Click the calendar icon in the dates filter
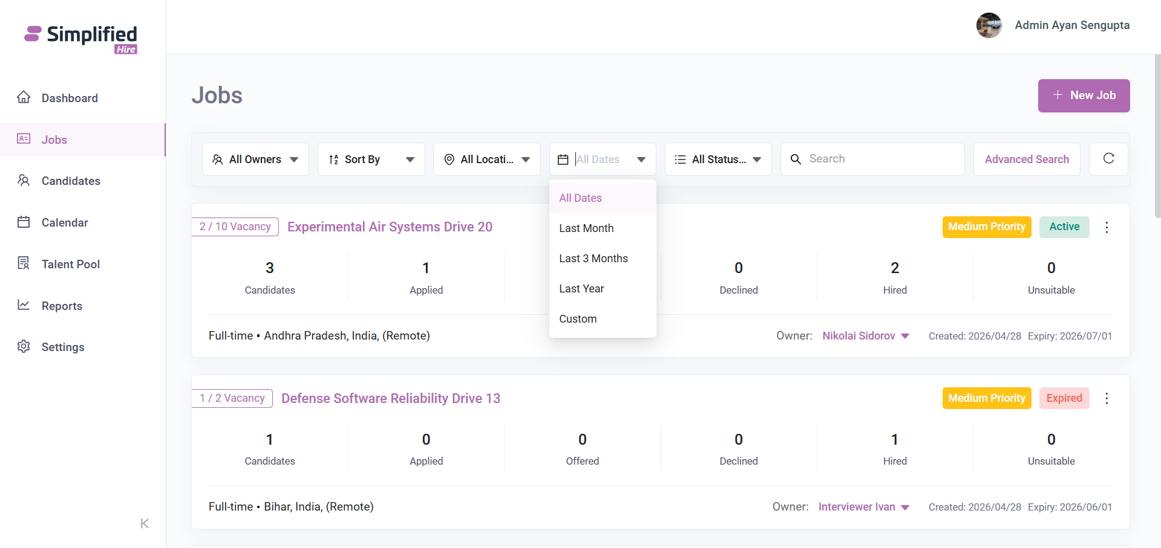The image size is (1161, 548). point(563,160)
